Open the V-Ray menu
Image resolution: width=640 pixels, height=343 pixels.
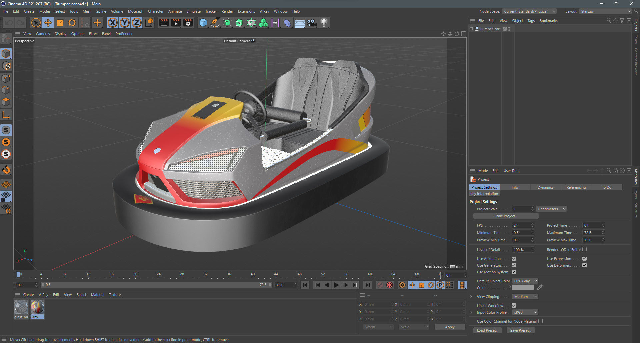point(264,11)
